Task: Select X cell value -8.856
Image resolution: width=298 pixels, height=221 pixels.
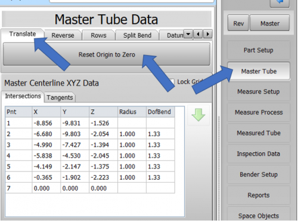Action: pos(46,123)
